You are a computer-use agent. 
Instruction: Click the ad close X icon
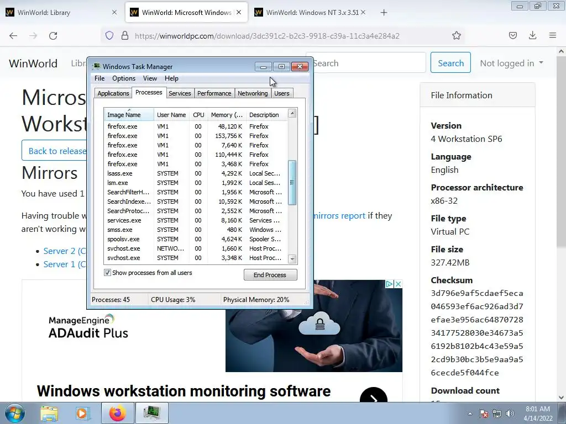click(398, 284)
